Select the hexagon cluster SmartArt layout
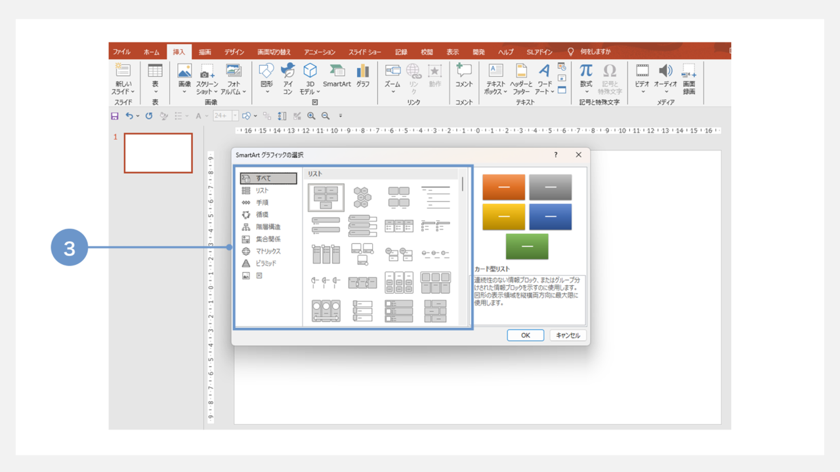Image resolution: width=840 pixels, height=472 pixels. [x=362, y=197]
